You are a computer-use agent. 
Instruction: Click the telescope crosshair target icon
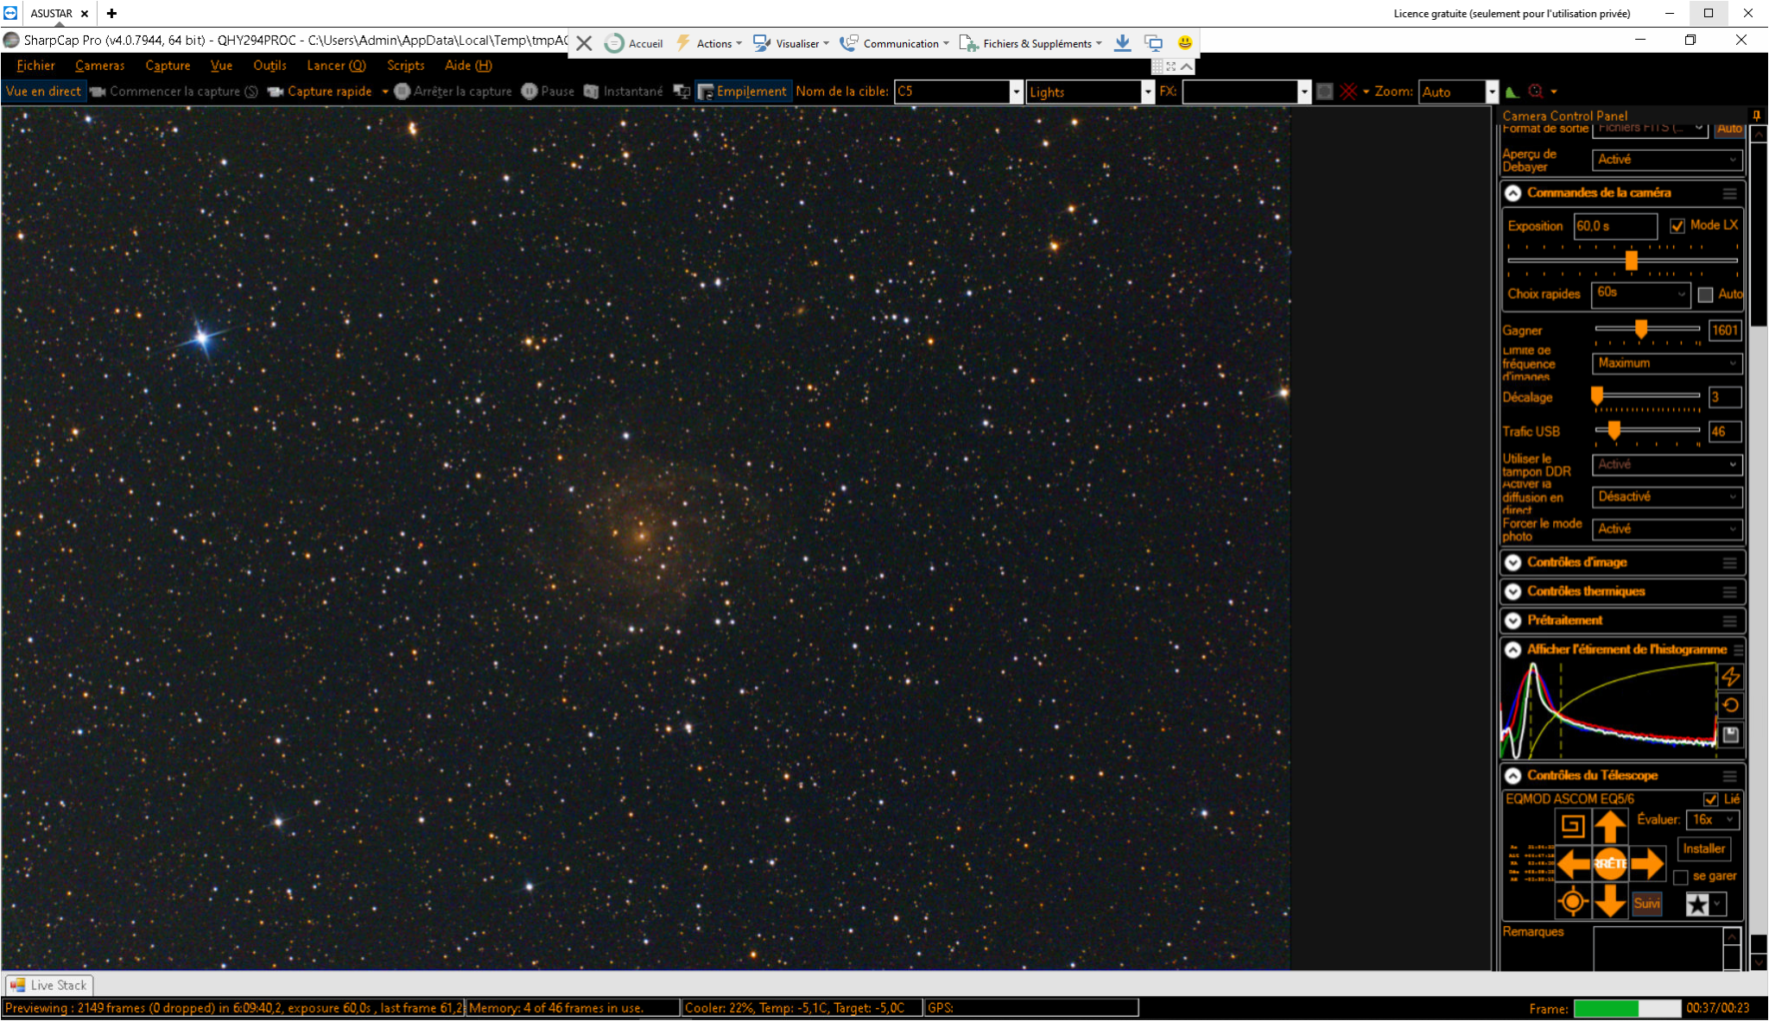(x=1573, y=901)
